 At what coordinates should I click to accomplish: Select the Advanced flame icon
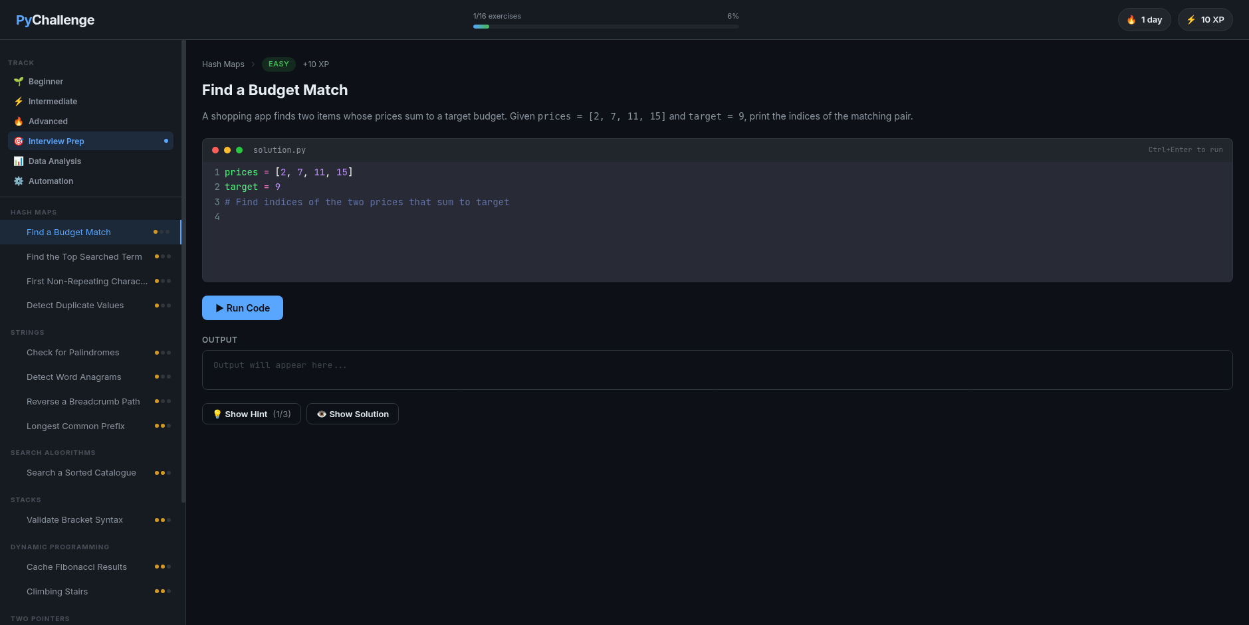[x=18, y=121]
